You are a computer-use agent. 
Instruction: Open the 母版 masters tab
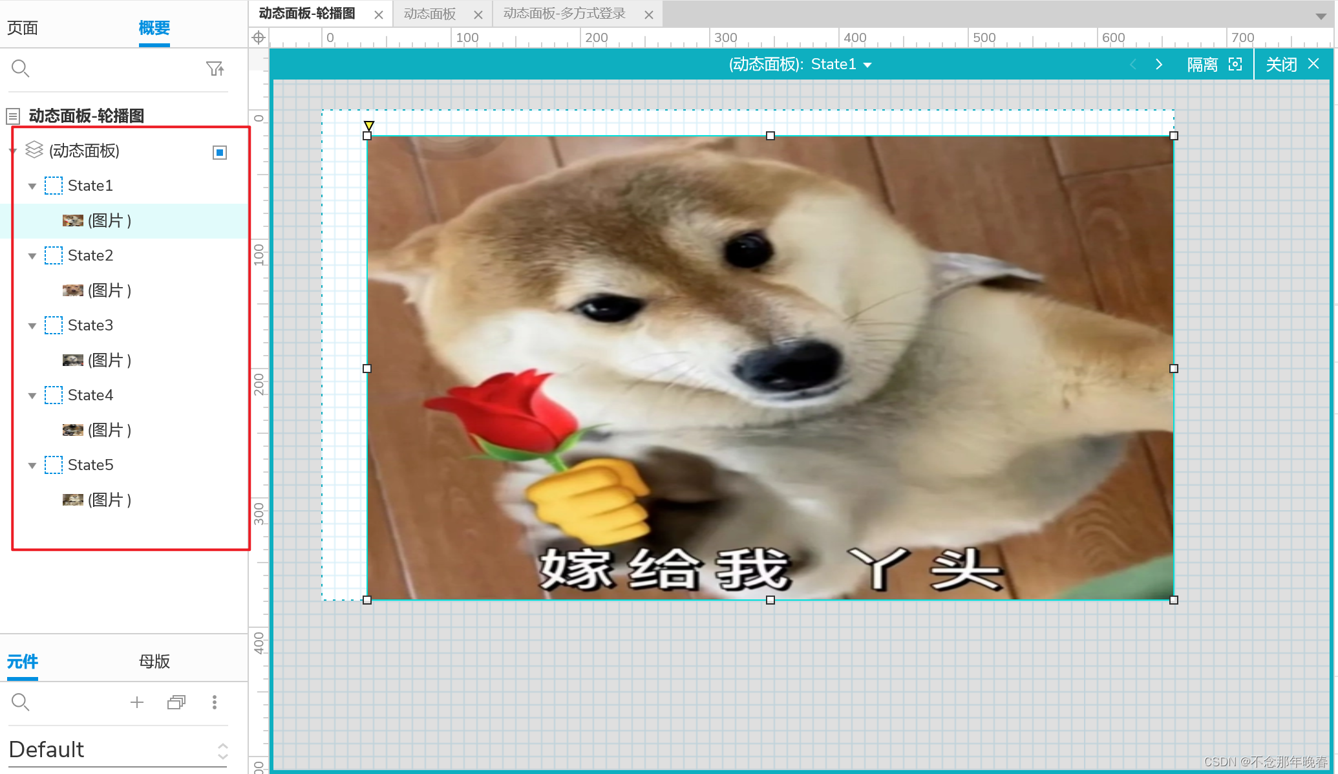(x=154, y=661)
